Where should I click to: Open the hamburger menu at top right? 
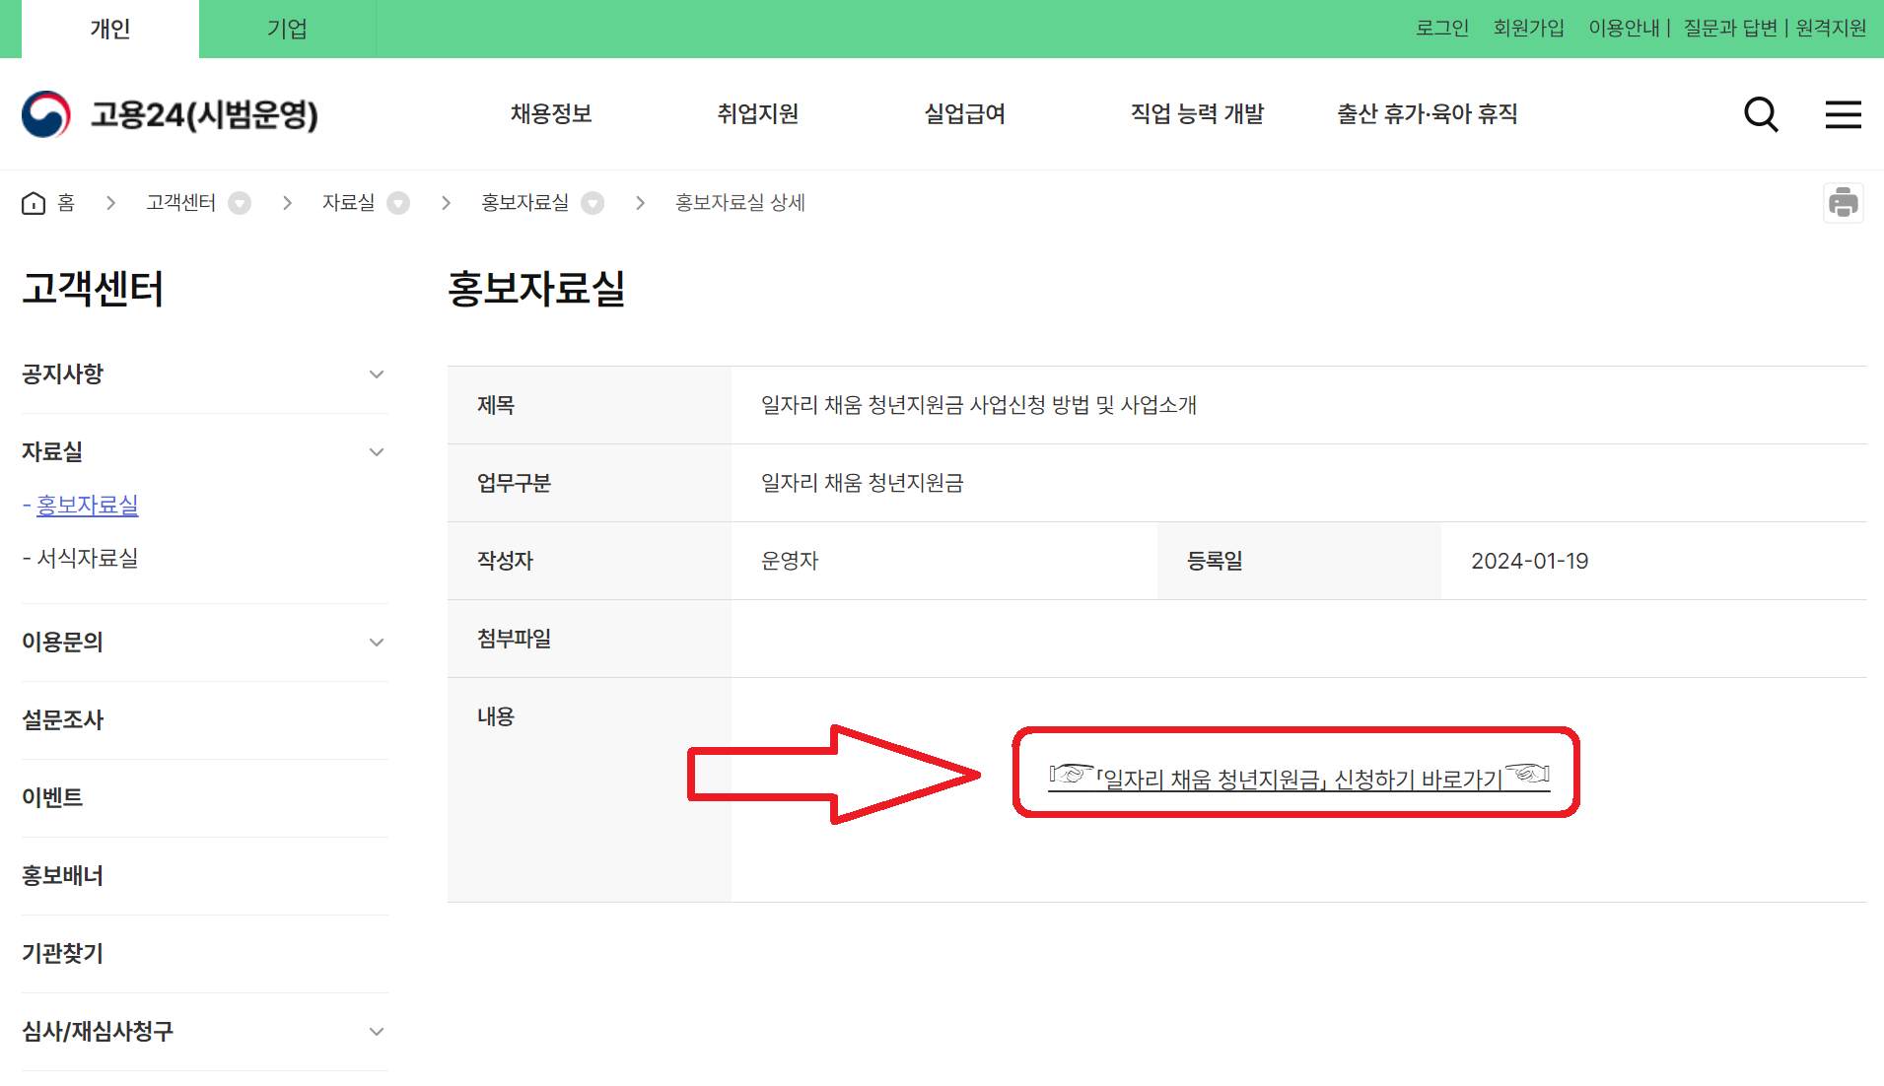[1843, 114]
